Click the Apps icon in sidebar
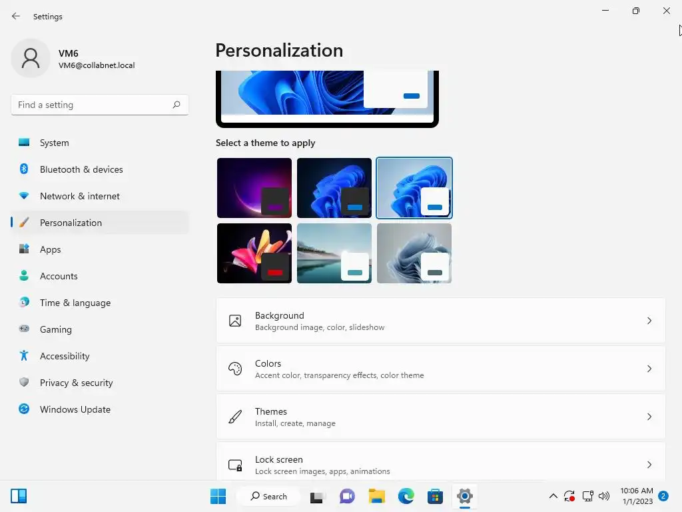682x512 pixels. pyautogui.click(x=24, y=249)
